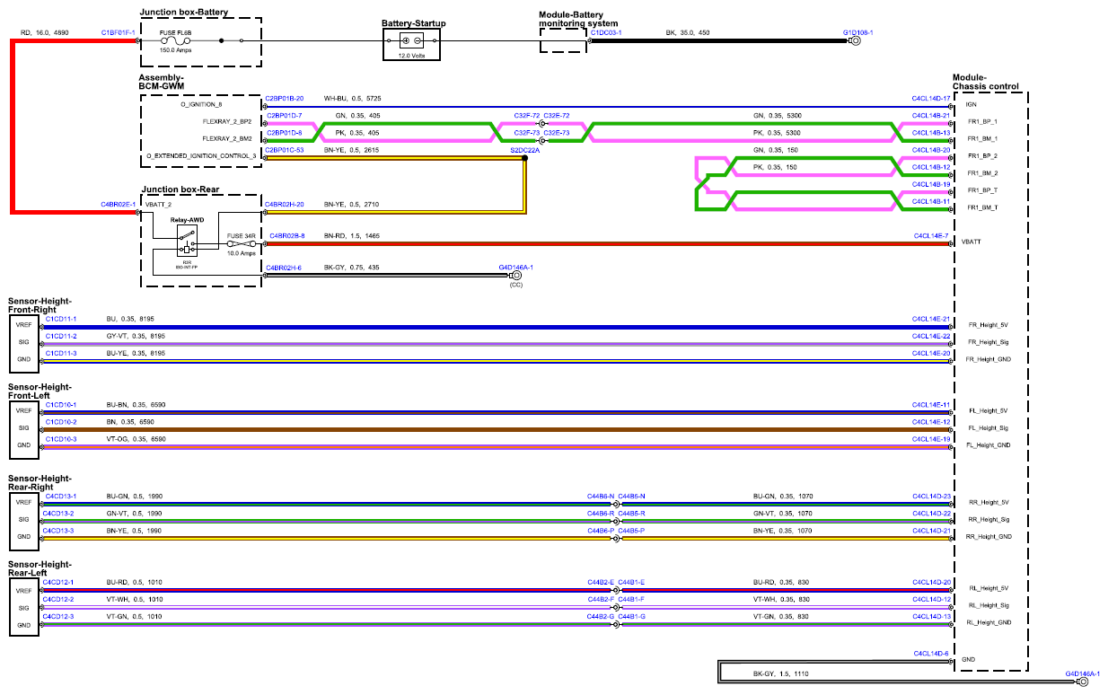
Task: Select the O_EXTENDED_IGNITION_CONTROL_3 pin label
Action: tap(201, 156)
